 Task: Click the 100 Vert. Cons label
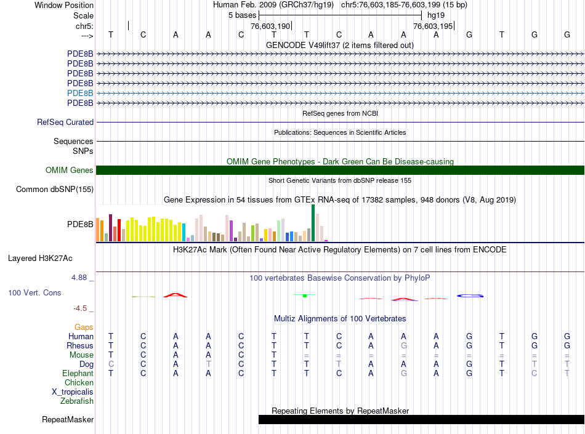pyautogui.click(x=34, y=293)
